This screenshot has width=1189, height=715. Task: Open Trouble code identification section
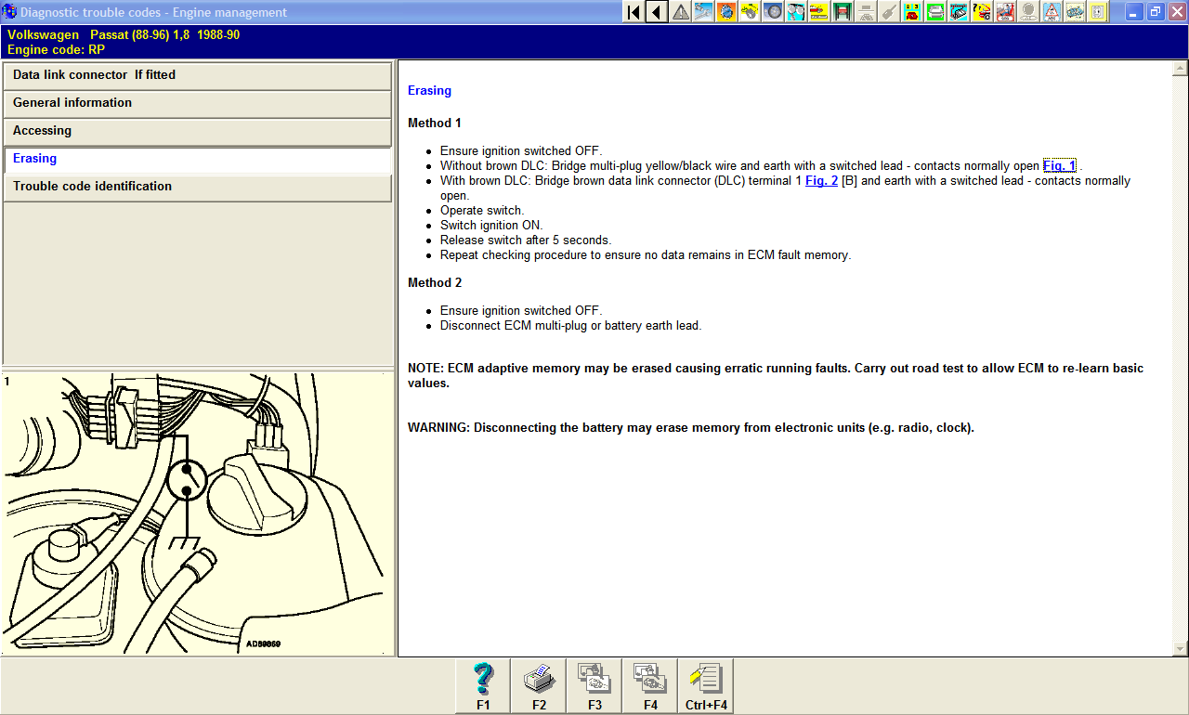point(197,187)
